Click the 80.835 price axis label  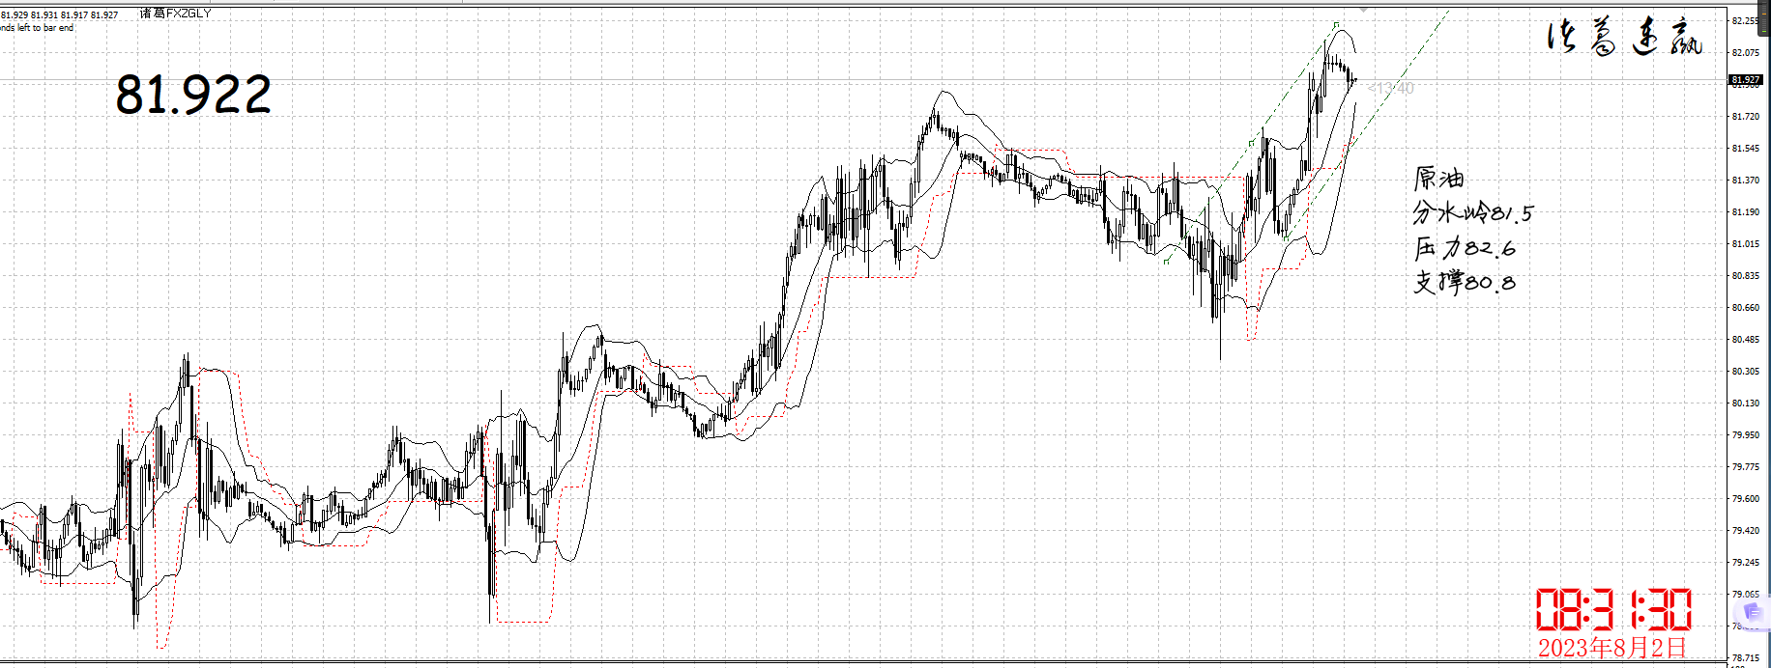click(1746, 276)
